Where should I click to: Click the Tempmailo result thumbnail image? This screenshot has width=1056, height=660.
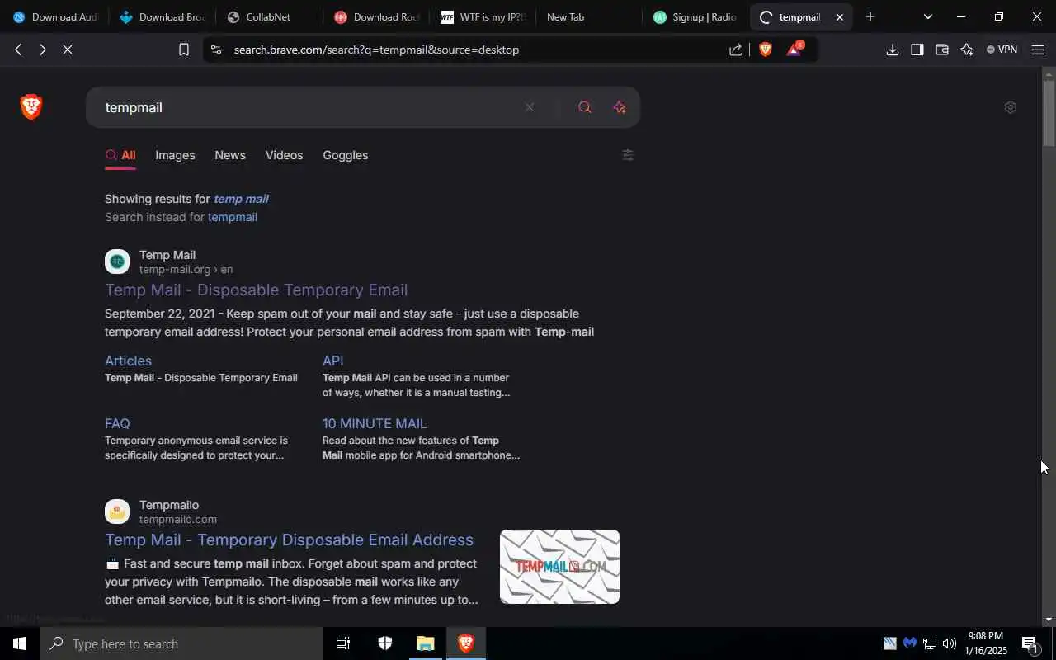pyautogui.click(x=559, y=567)
